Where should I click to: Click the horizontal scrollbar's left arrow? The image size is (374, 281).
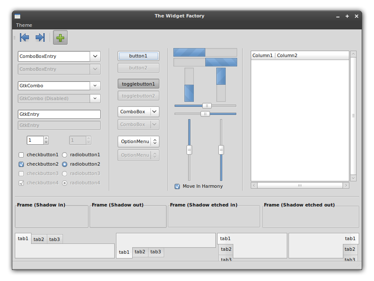pos(254,185)
